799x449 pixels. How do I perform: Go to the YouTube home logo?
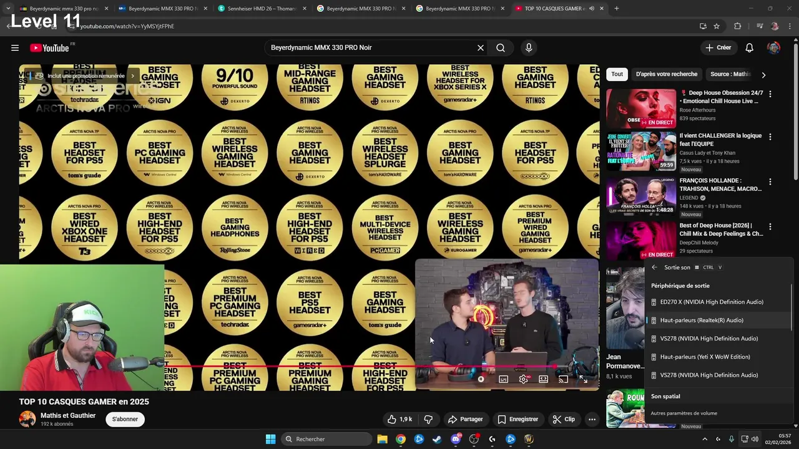pos(49,48)
